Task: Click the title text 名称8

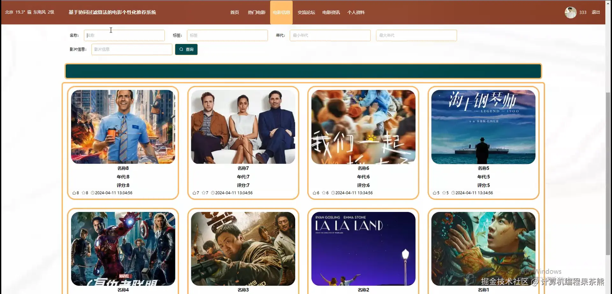Action: pyautogui.click(x=123, y=168)
